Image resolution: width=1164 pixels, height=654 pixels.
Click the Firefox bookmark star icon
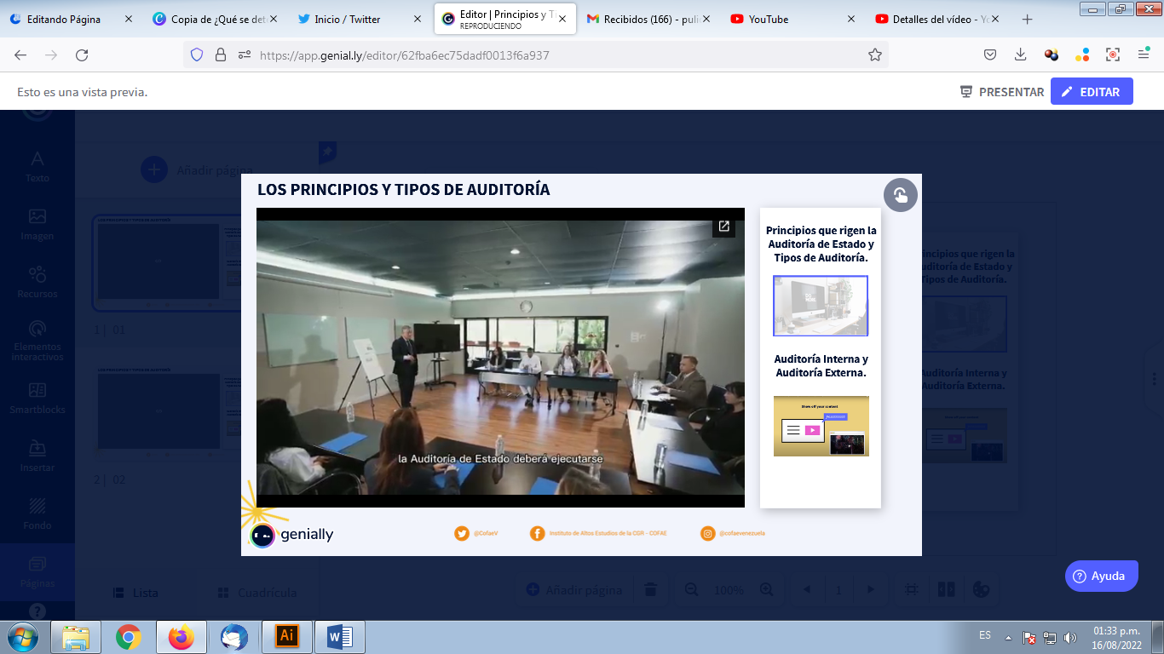point(874,54)
